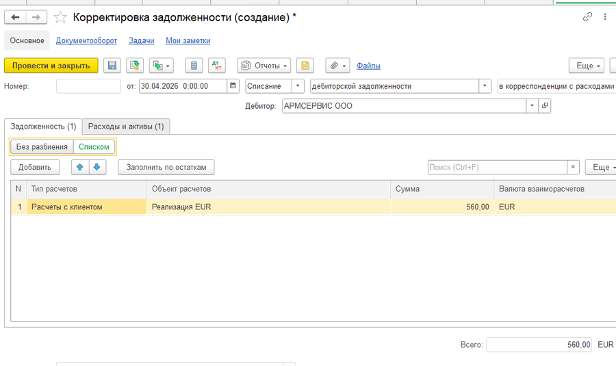Add document to favorites with star icon

60,17
